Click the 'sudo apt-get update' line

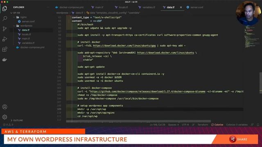point(91,67)
